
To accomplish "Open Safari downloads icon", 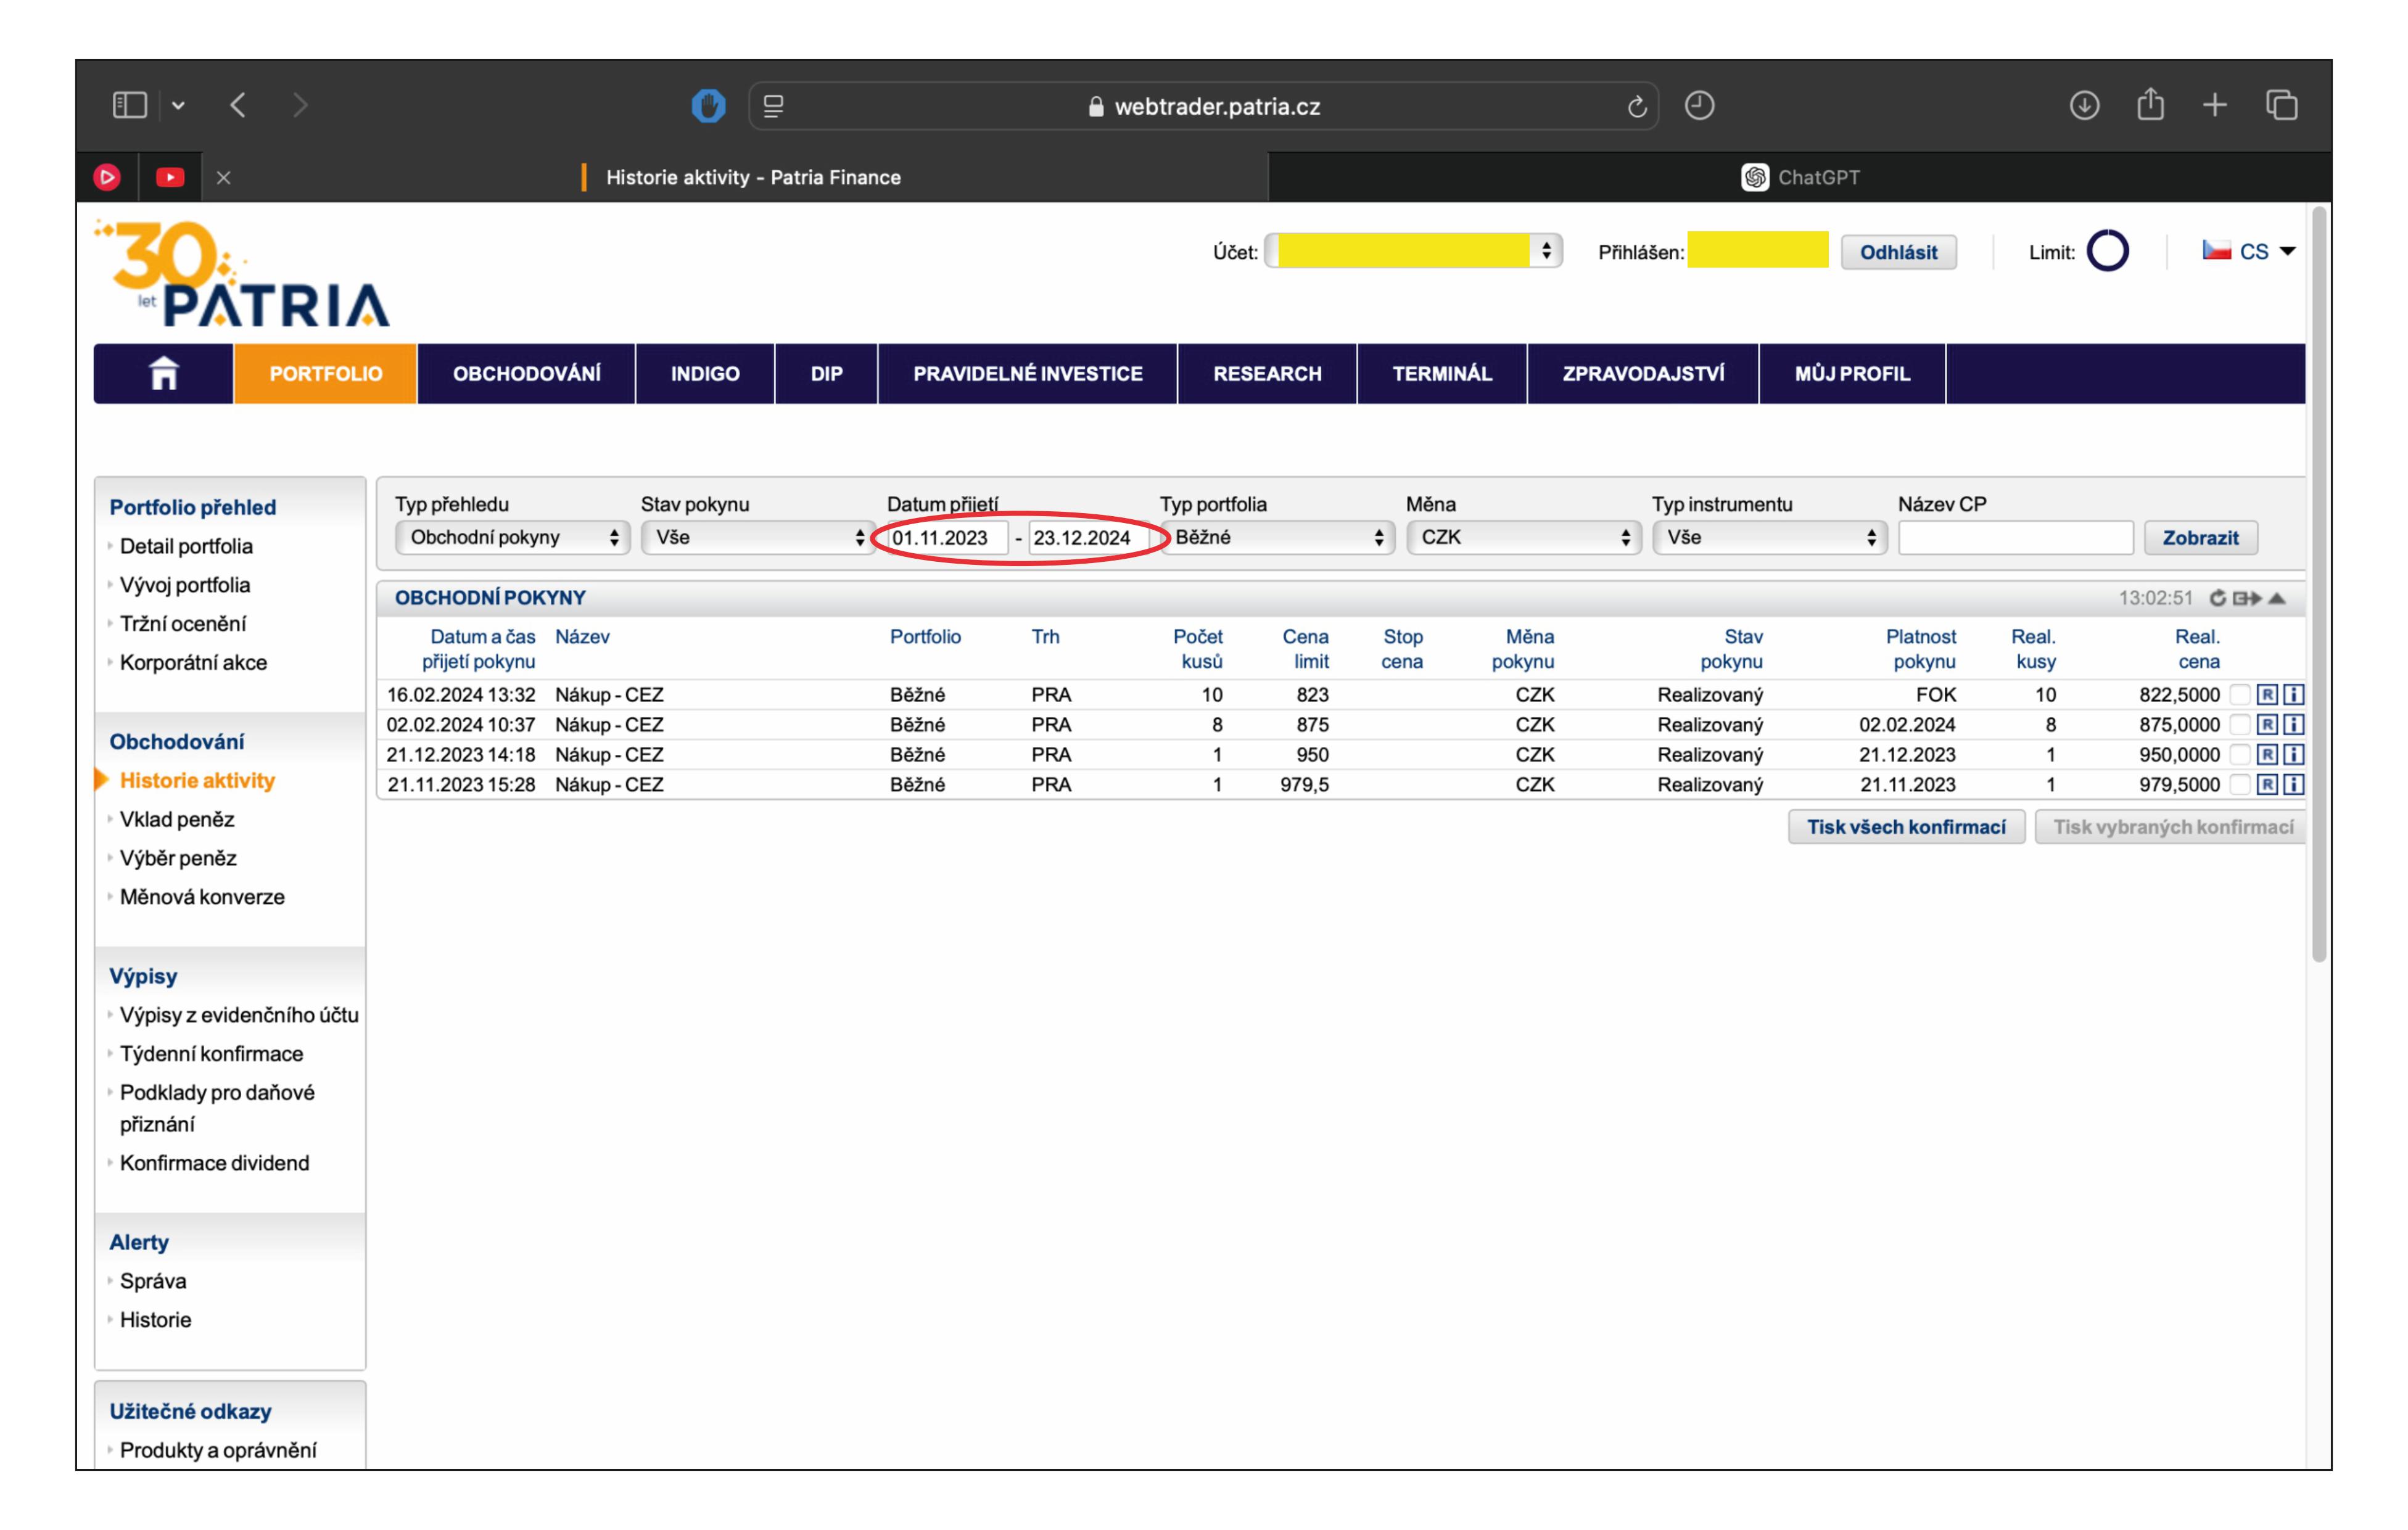I will pos(2084,105).
